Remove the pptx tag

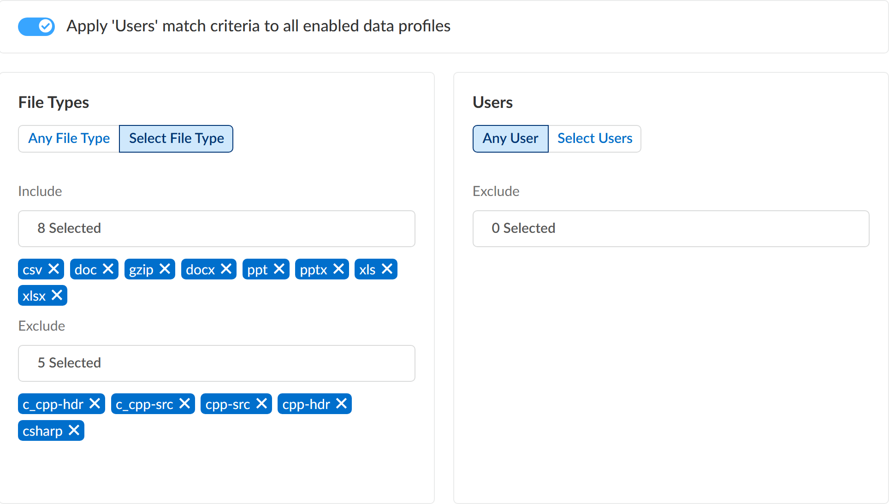[338, 269]
